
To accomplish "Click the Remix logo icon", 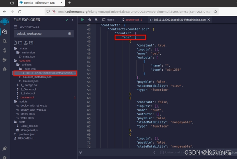I will click(x=4, y=22).
